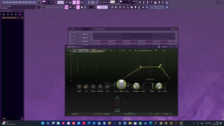Click the song time display 0:08
The height and width of the screenshot is (126, 224).
coord(93,2)
